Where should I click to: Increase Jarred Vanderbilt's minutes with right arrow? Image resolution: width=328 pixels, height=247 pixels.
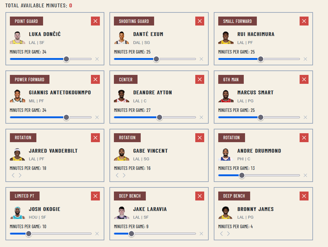tap(20, 175)
